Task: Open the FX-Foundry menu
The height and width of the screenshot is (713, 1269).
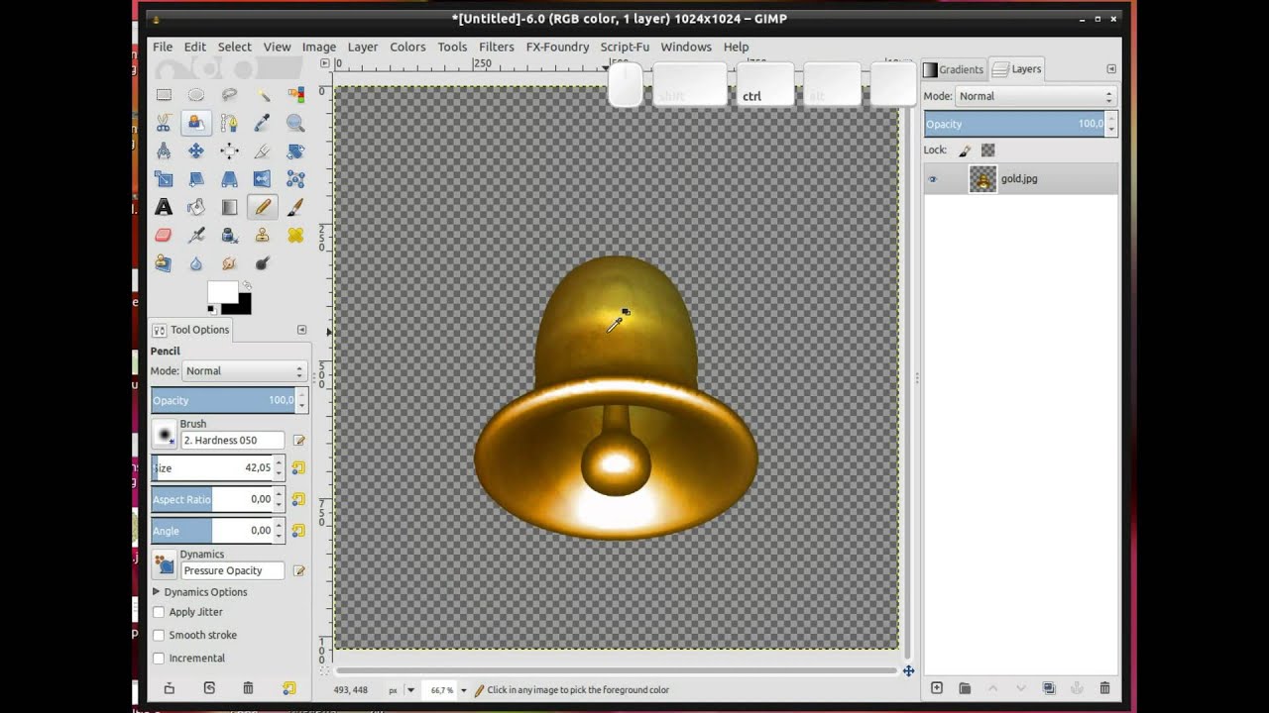Action: 557,47
